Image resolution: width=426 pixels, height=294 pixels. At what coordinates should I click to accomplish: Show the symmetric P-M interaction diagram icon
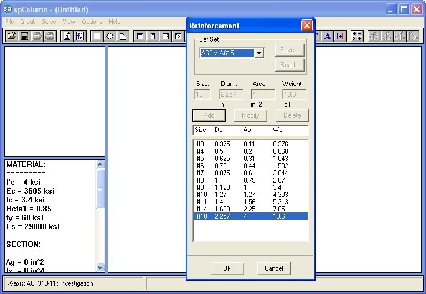coord(387,36)
